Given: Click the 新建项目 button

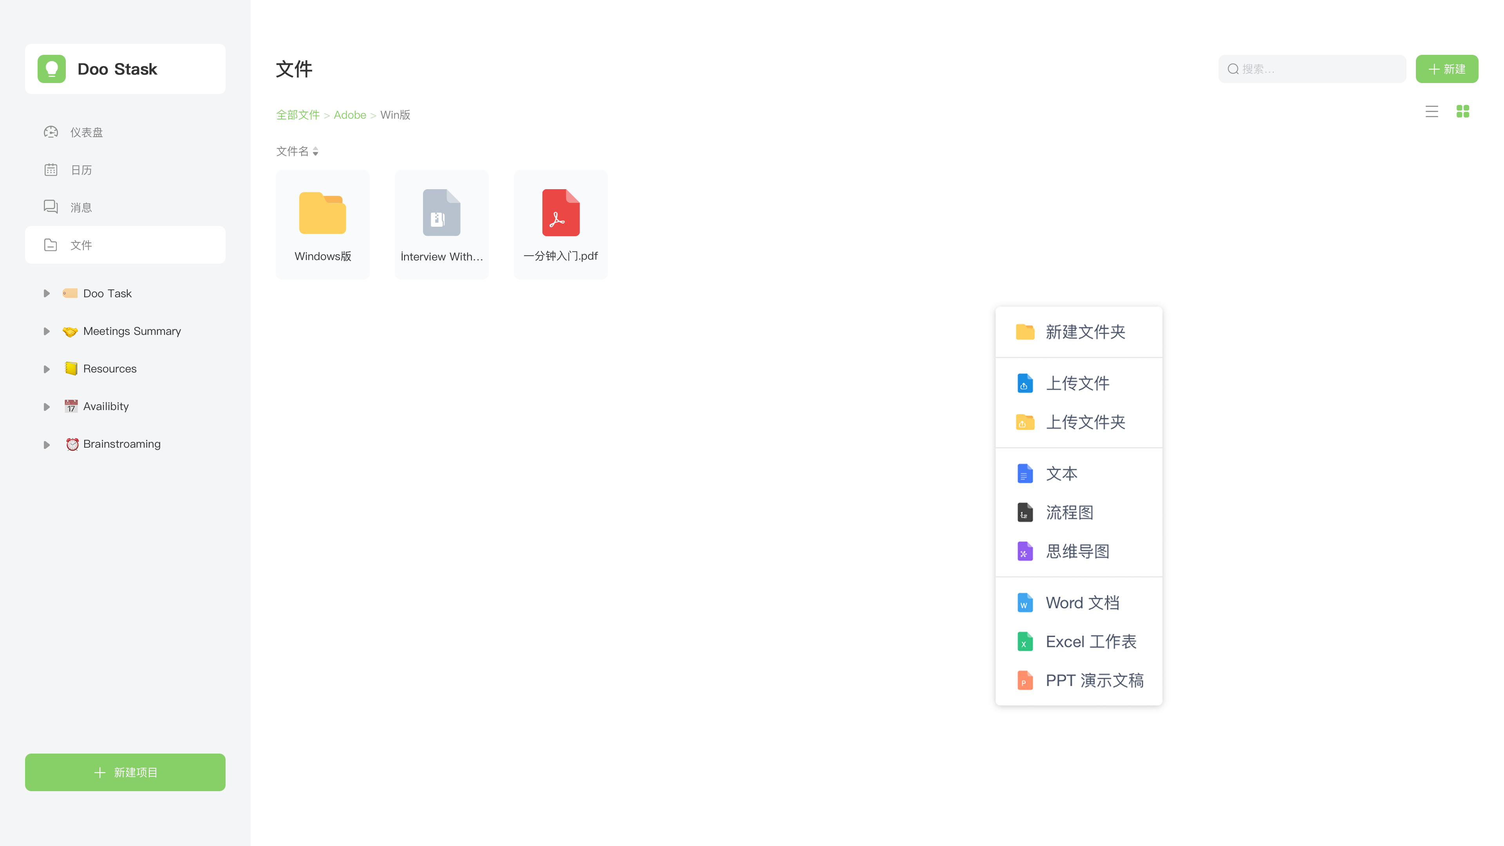Looking at the screenshot, I should (125, 772).
